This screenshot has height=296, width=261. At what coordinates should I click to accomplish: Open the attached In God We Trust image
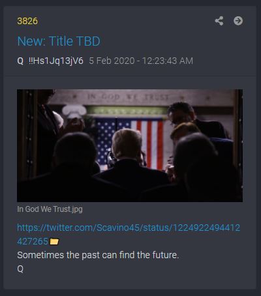click(x=130, y=145)
